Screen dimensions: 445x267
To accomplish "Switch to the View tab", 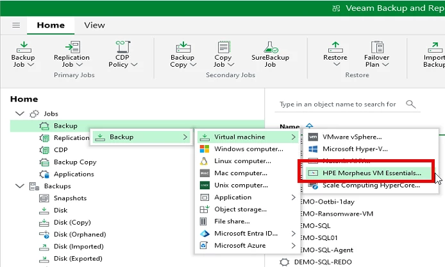I will click(x=94, y=26).
